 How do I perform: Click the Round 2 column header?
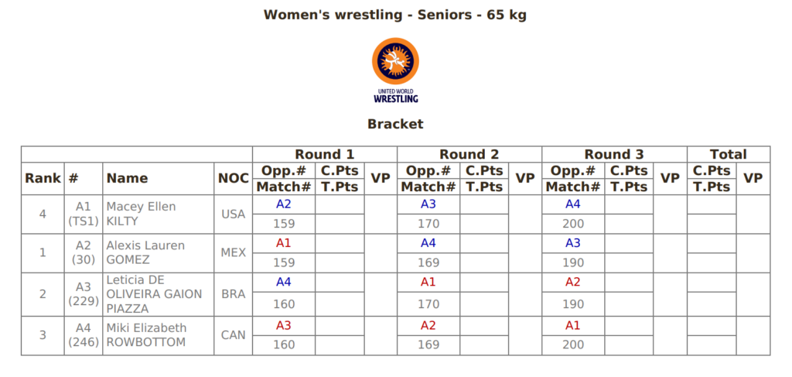coord(469,154)
